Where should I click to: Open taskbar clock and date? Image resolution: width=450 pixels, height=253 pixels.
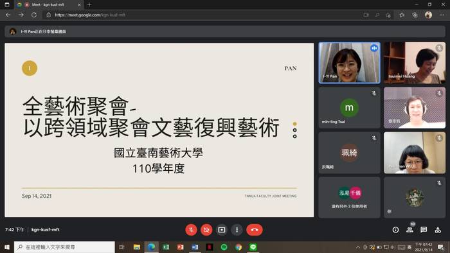pos(424,247)
